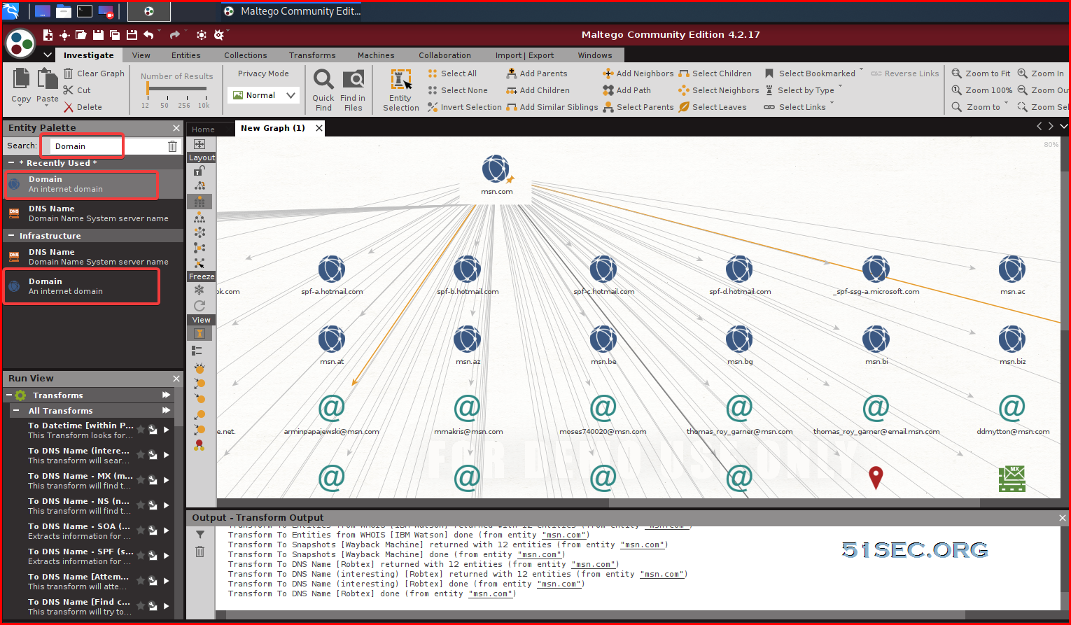Select the msn.at domain node

tap(332, 339)
